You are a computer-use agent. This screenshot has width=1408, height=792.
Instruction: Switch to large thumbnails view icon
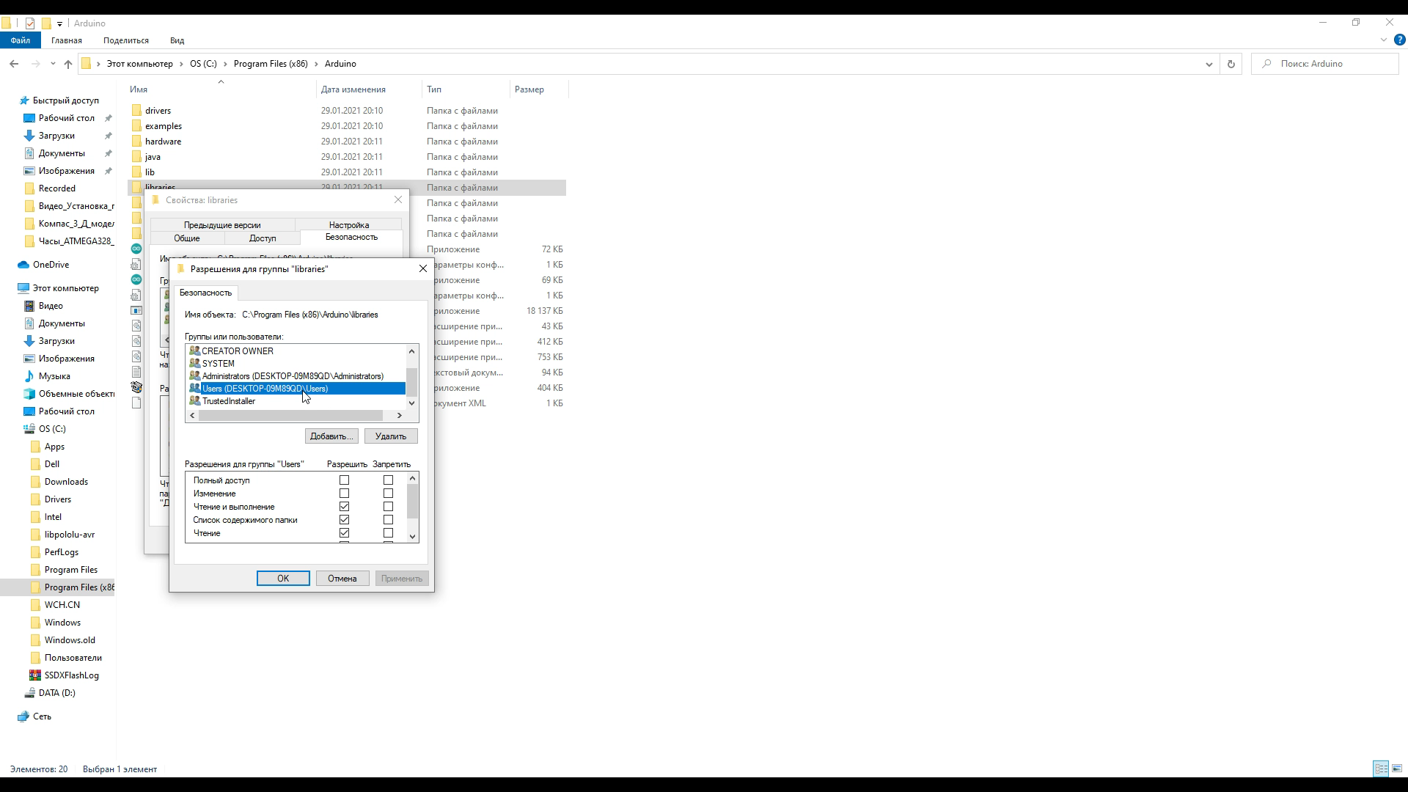[x=1397, y=769]
